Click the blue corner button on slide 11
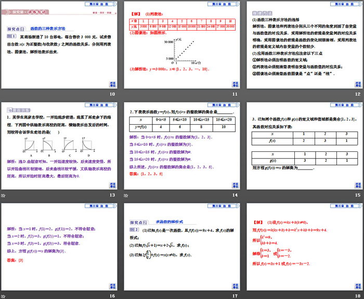364x299 pixels. (234, 83)
